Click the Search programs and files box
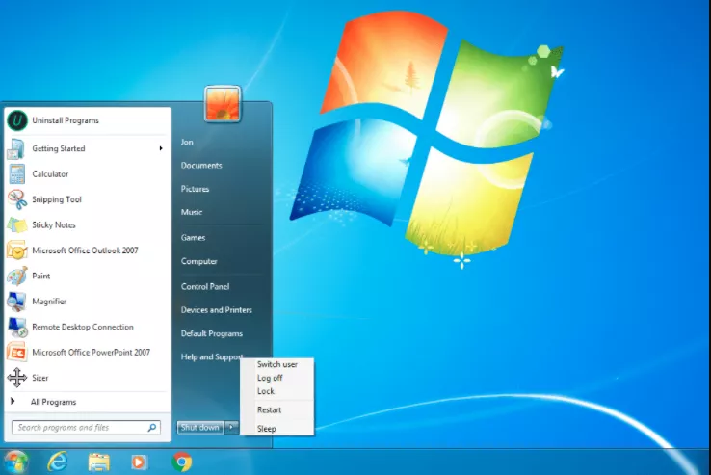Image resolution: width=711 pixels, height=475 pixels. 86,428
